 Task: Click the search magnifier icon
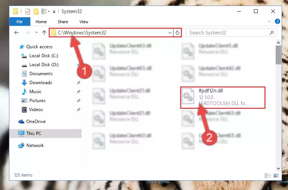(x=272, y=33)
